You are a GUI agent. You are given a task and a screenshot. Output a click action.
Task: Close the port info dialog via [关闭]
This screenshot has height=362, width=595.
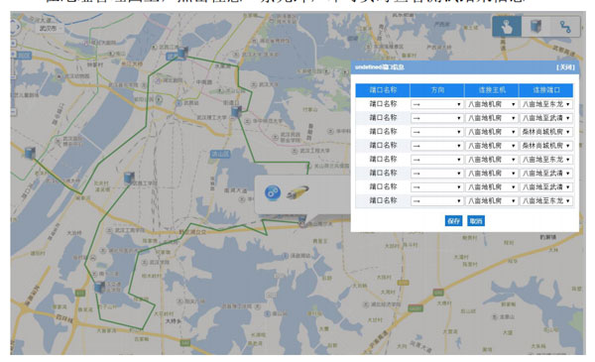click(x=565, y=67)
